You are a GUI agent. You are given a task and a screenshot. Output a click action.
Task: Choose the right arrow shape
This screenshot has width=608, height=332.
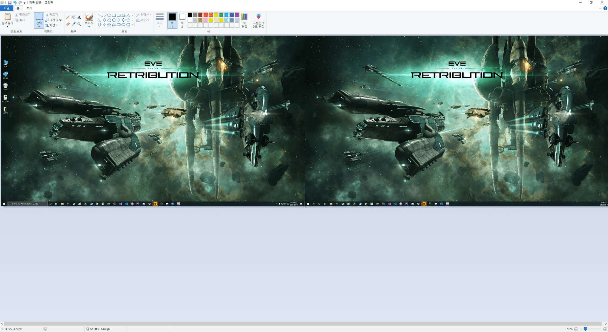[119, 20]
